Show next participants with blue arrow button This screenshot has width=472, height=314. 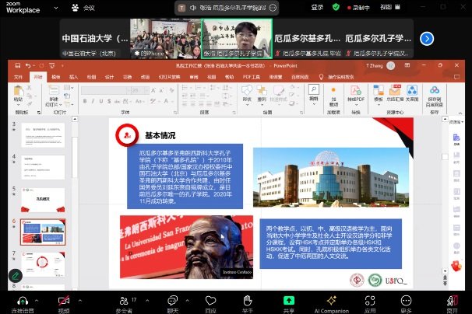point(427,38)
